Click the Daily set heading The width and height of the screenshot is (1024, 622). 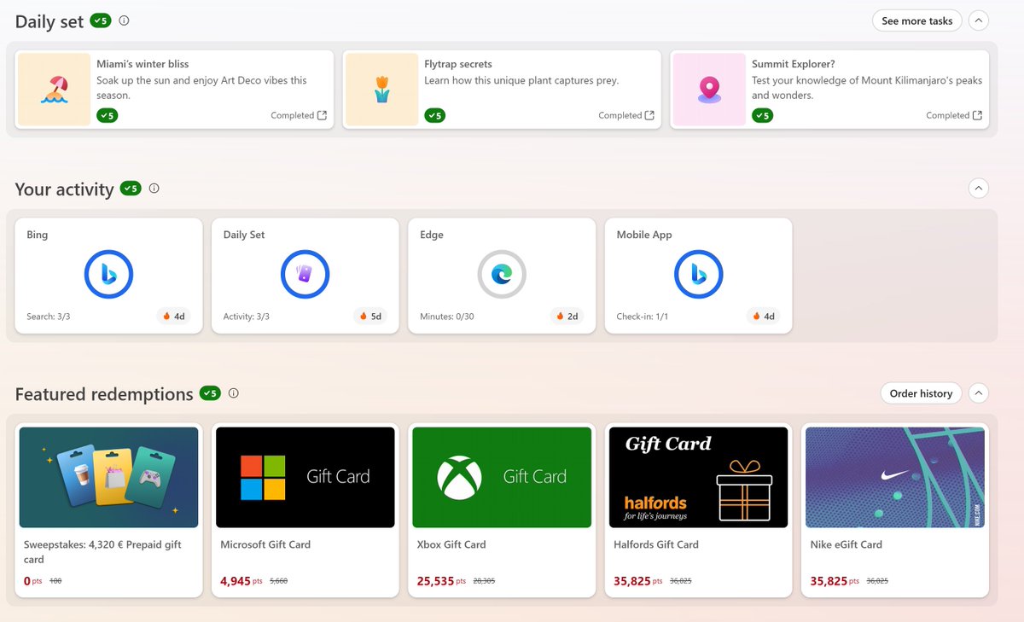click(x=49, y=22)
